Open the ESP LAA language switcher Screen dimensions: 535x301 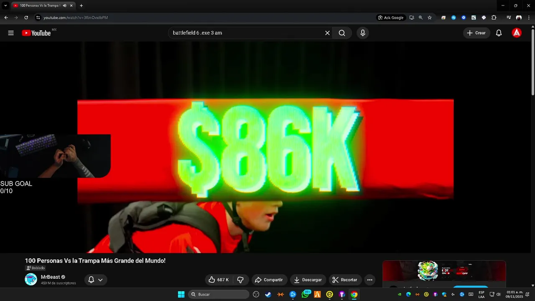[481, 294]
